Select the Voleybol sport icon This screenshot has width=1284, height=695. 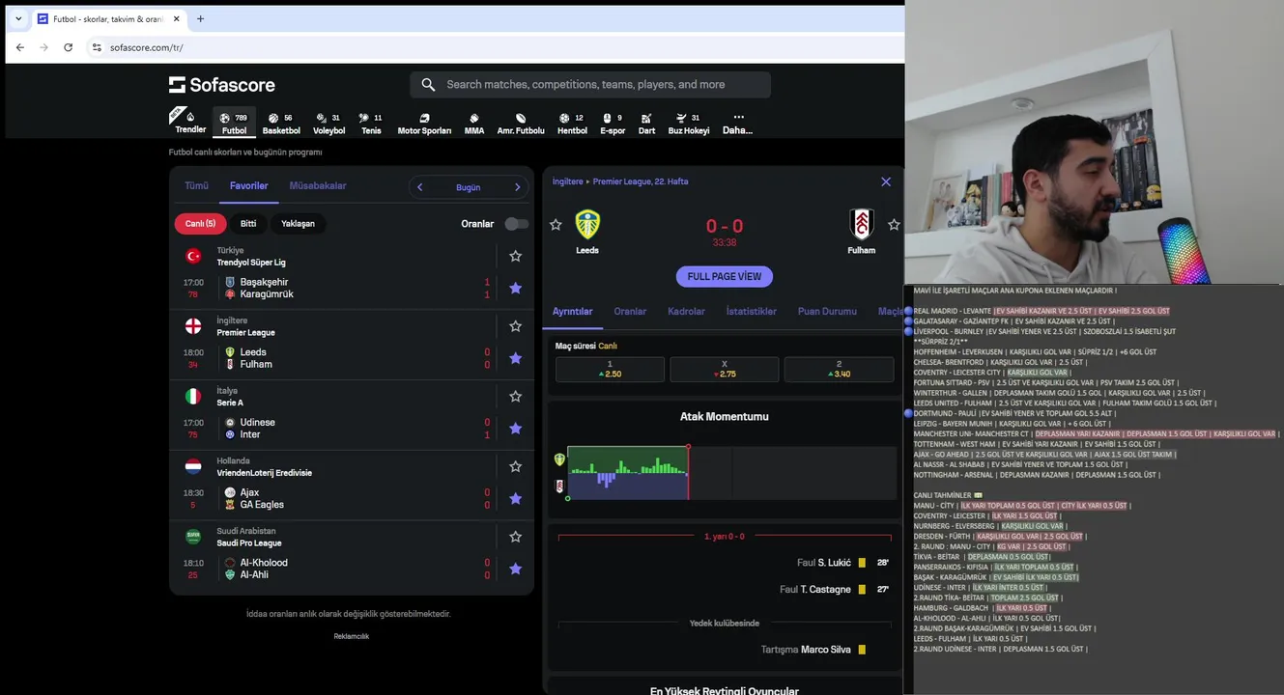[x=328, y=123]
